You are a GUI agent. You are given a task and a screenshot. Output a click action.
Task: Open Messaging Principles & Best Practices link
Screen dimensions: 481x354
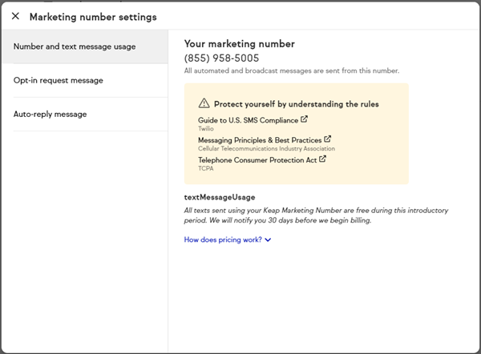(259, 140)
